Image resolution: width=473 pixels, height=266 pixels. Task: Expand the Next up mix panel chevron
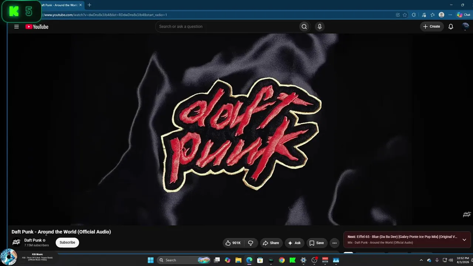click(465, 239)
